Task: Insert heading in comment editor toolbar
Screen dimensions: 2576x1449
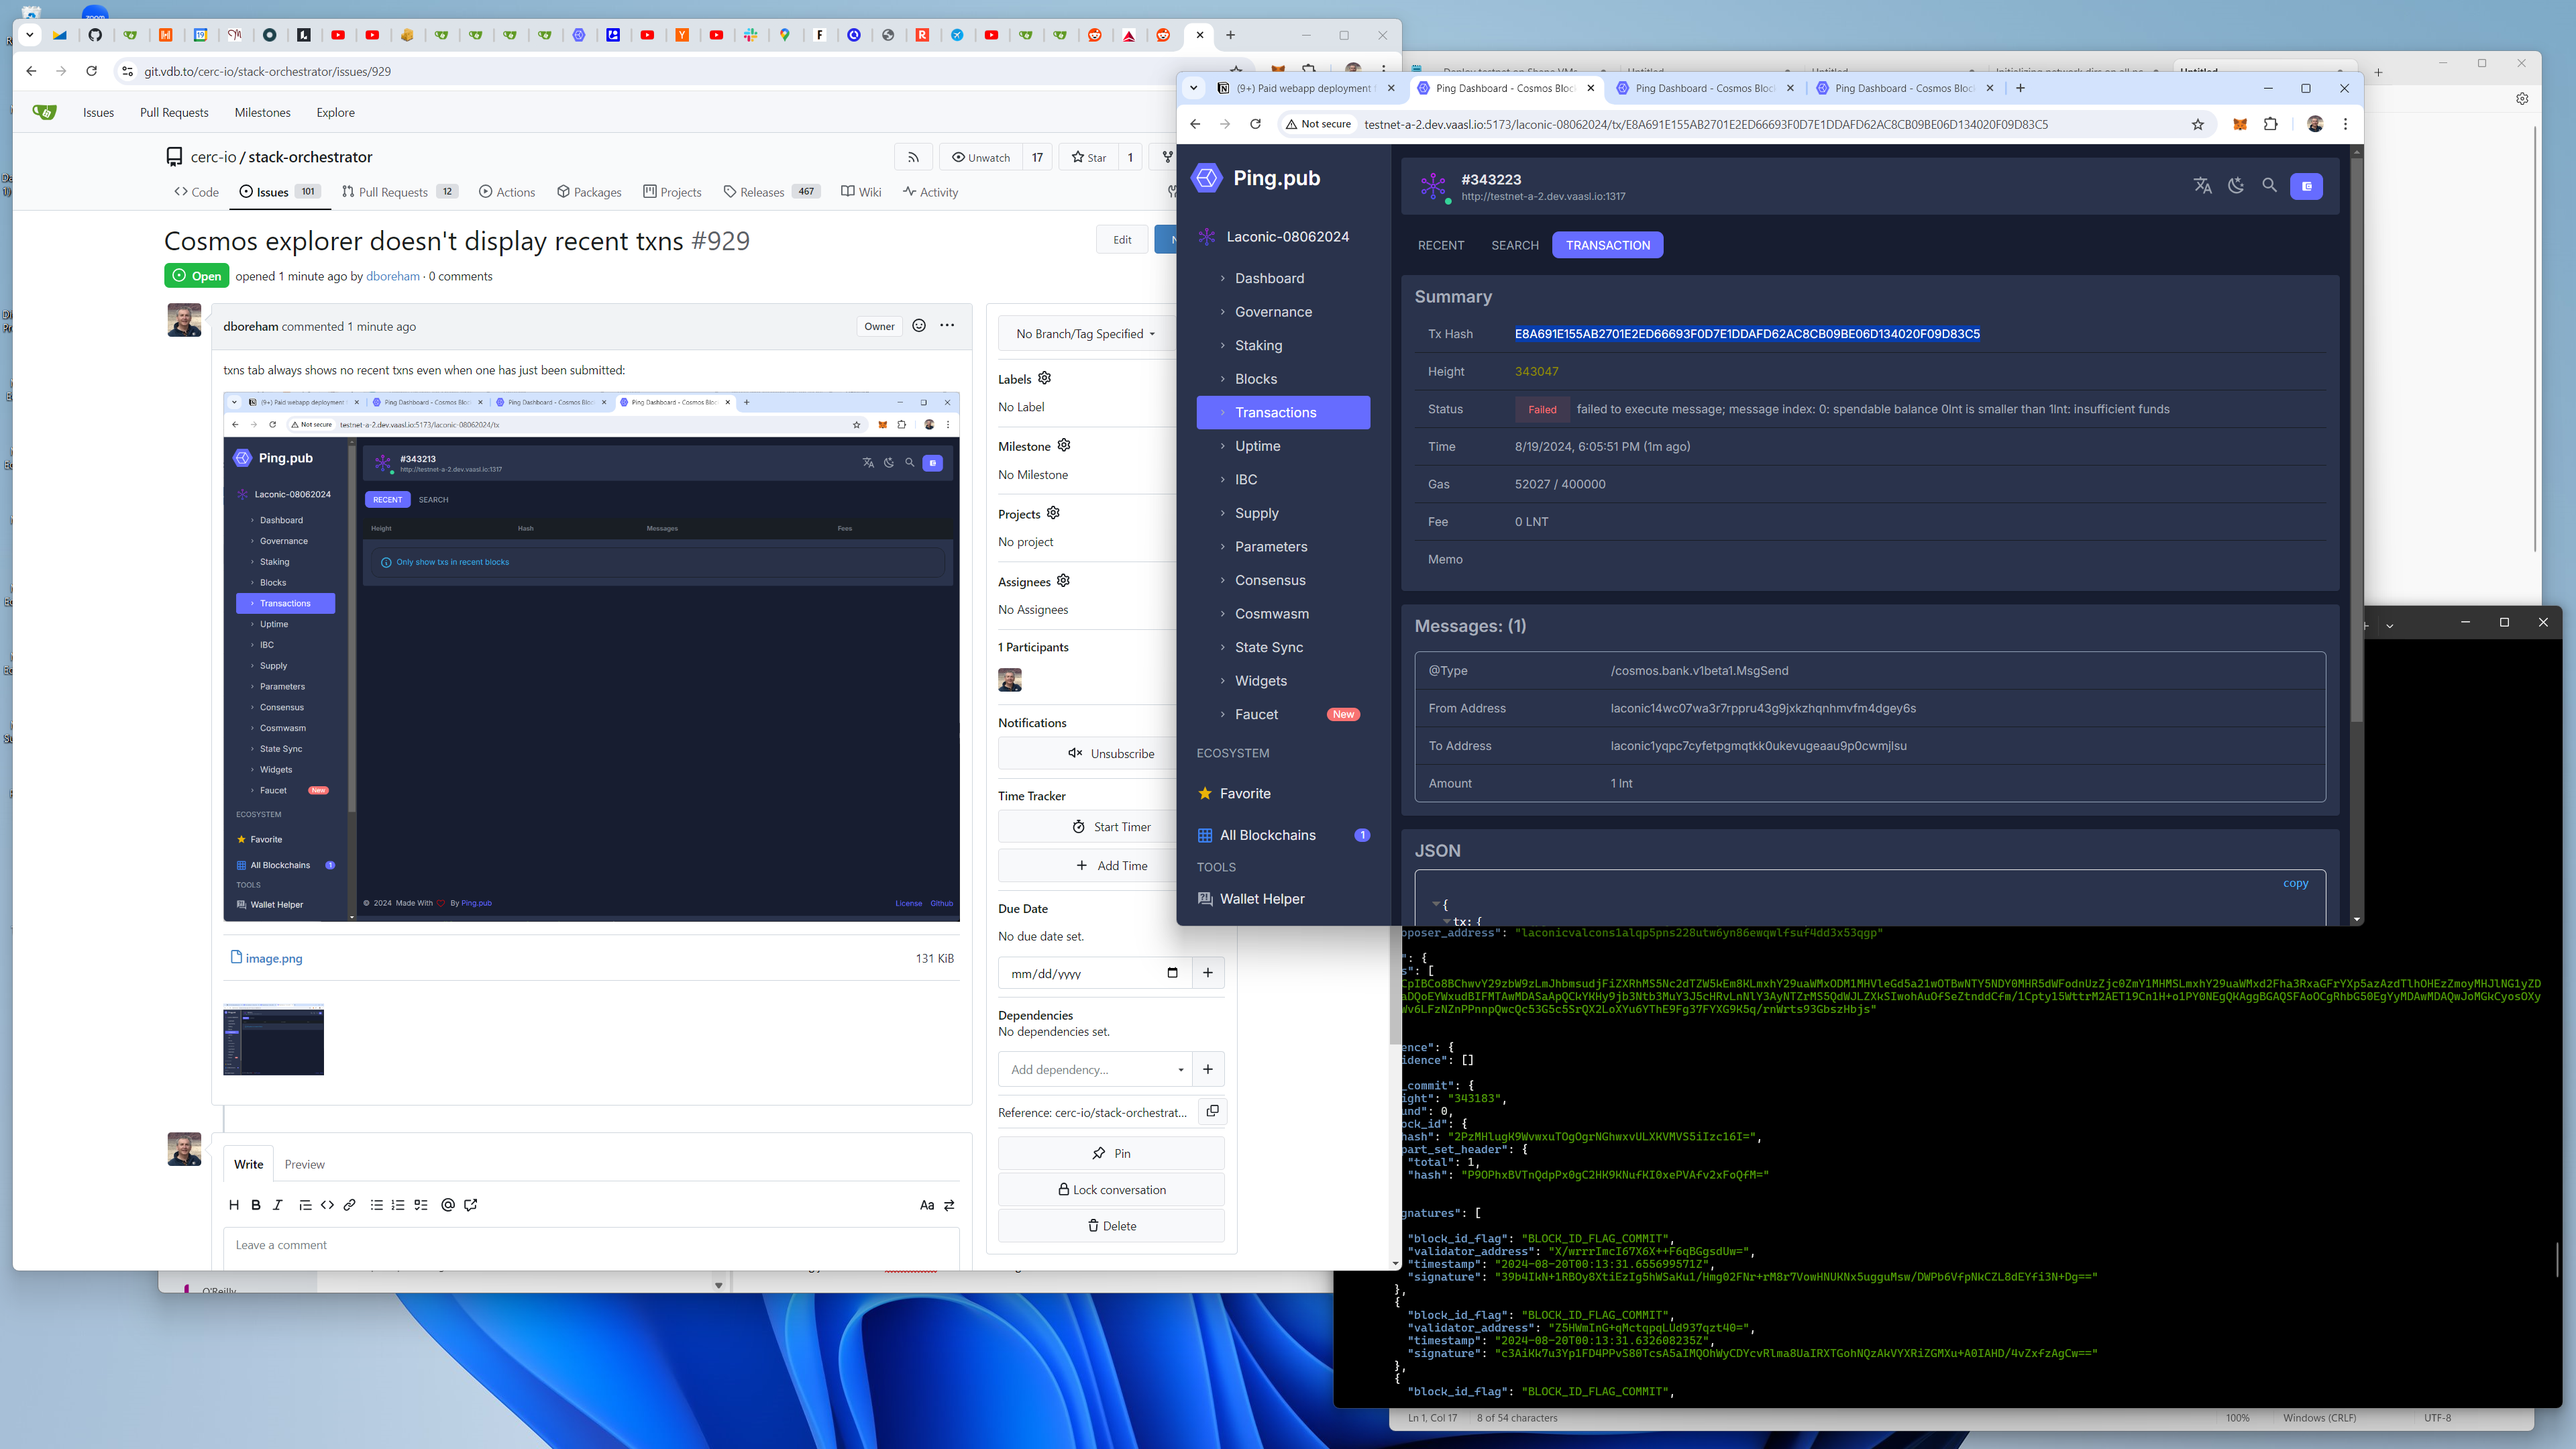Action: point(234,1205)
